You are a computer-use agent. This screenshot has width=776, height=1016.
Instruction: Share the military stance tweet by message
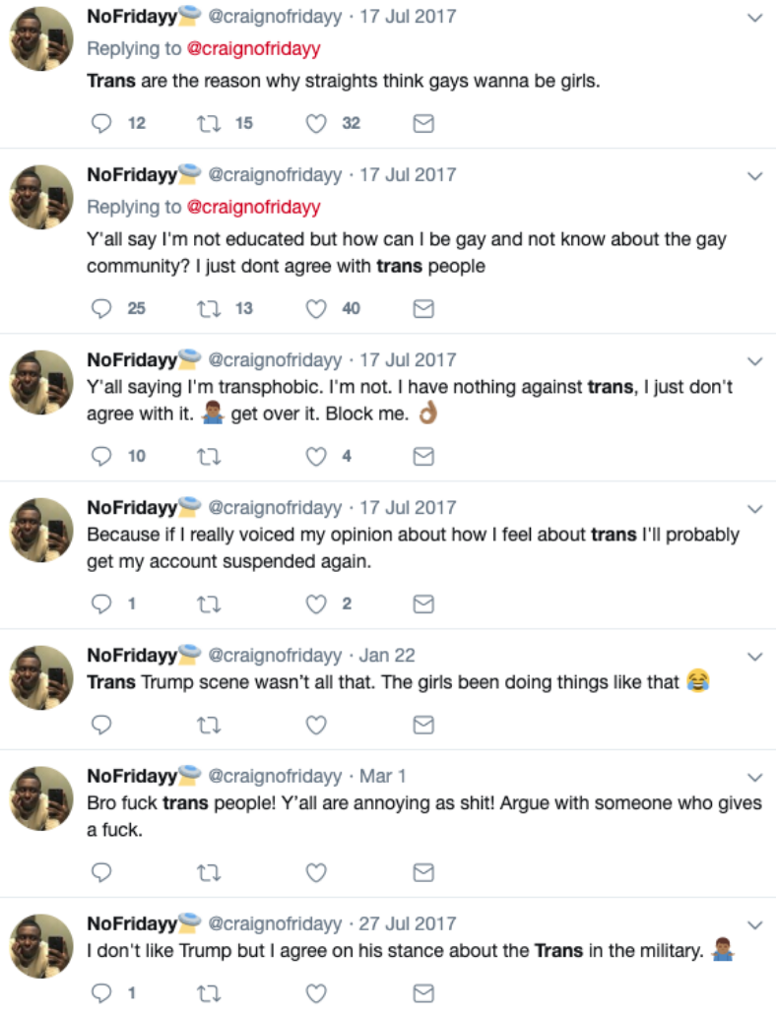pos(422,992)
